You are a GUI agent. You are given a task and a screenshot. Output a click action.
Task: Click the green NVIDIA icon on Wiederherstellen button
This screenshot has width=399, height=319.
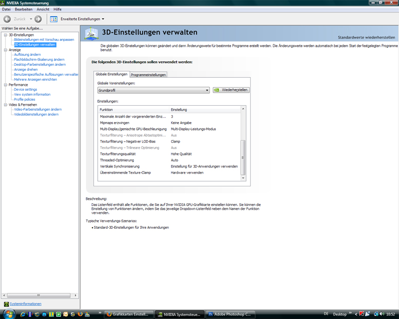(216, 90)
